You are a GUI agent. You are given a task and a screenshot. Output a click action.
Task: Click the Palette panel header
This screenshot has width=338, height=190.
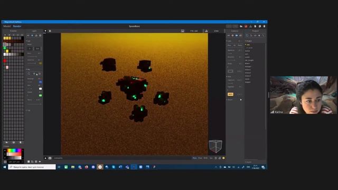[x=13, y=31]
